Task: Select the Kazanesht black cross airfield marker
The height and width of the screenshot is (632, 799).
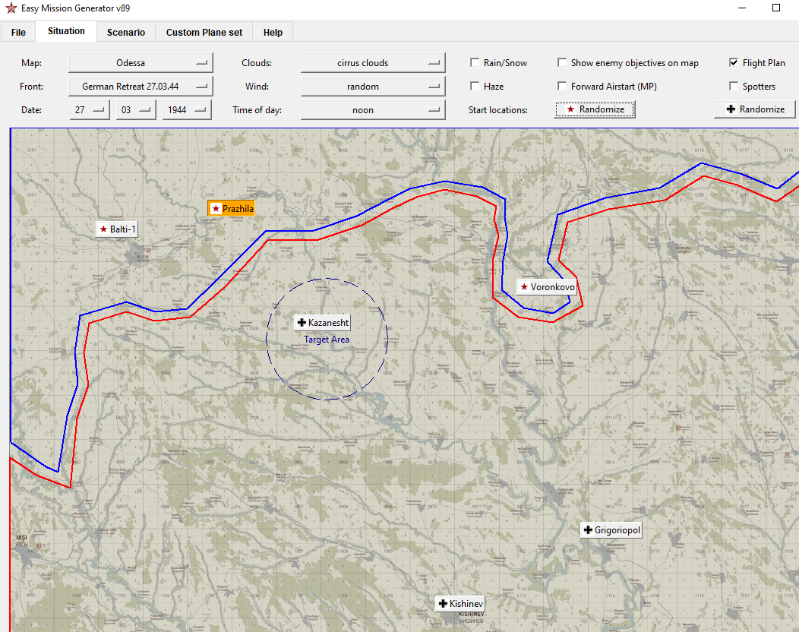Action: 323,323
